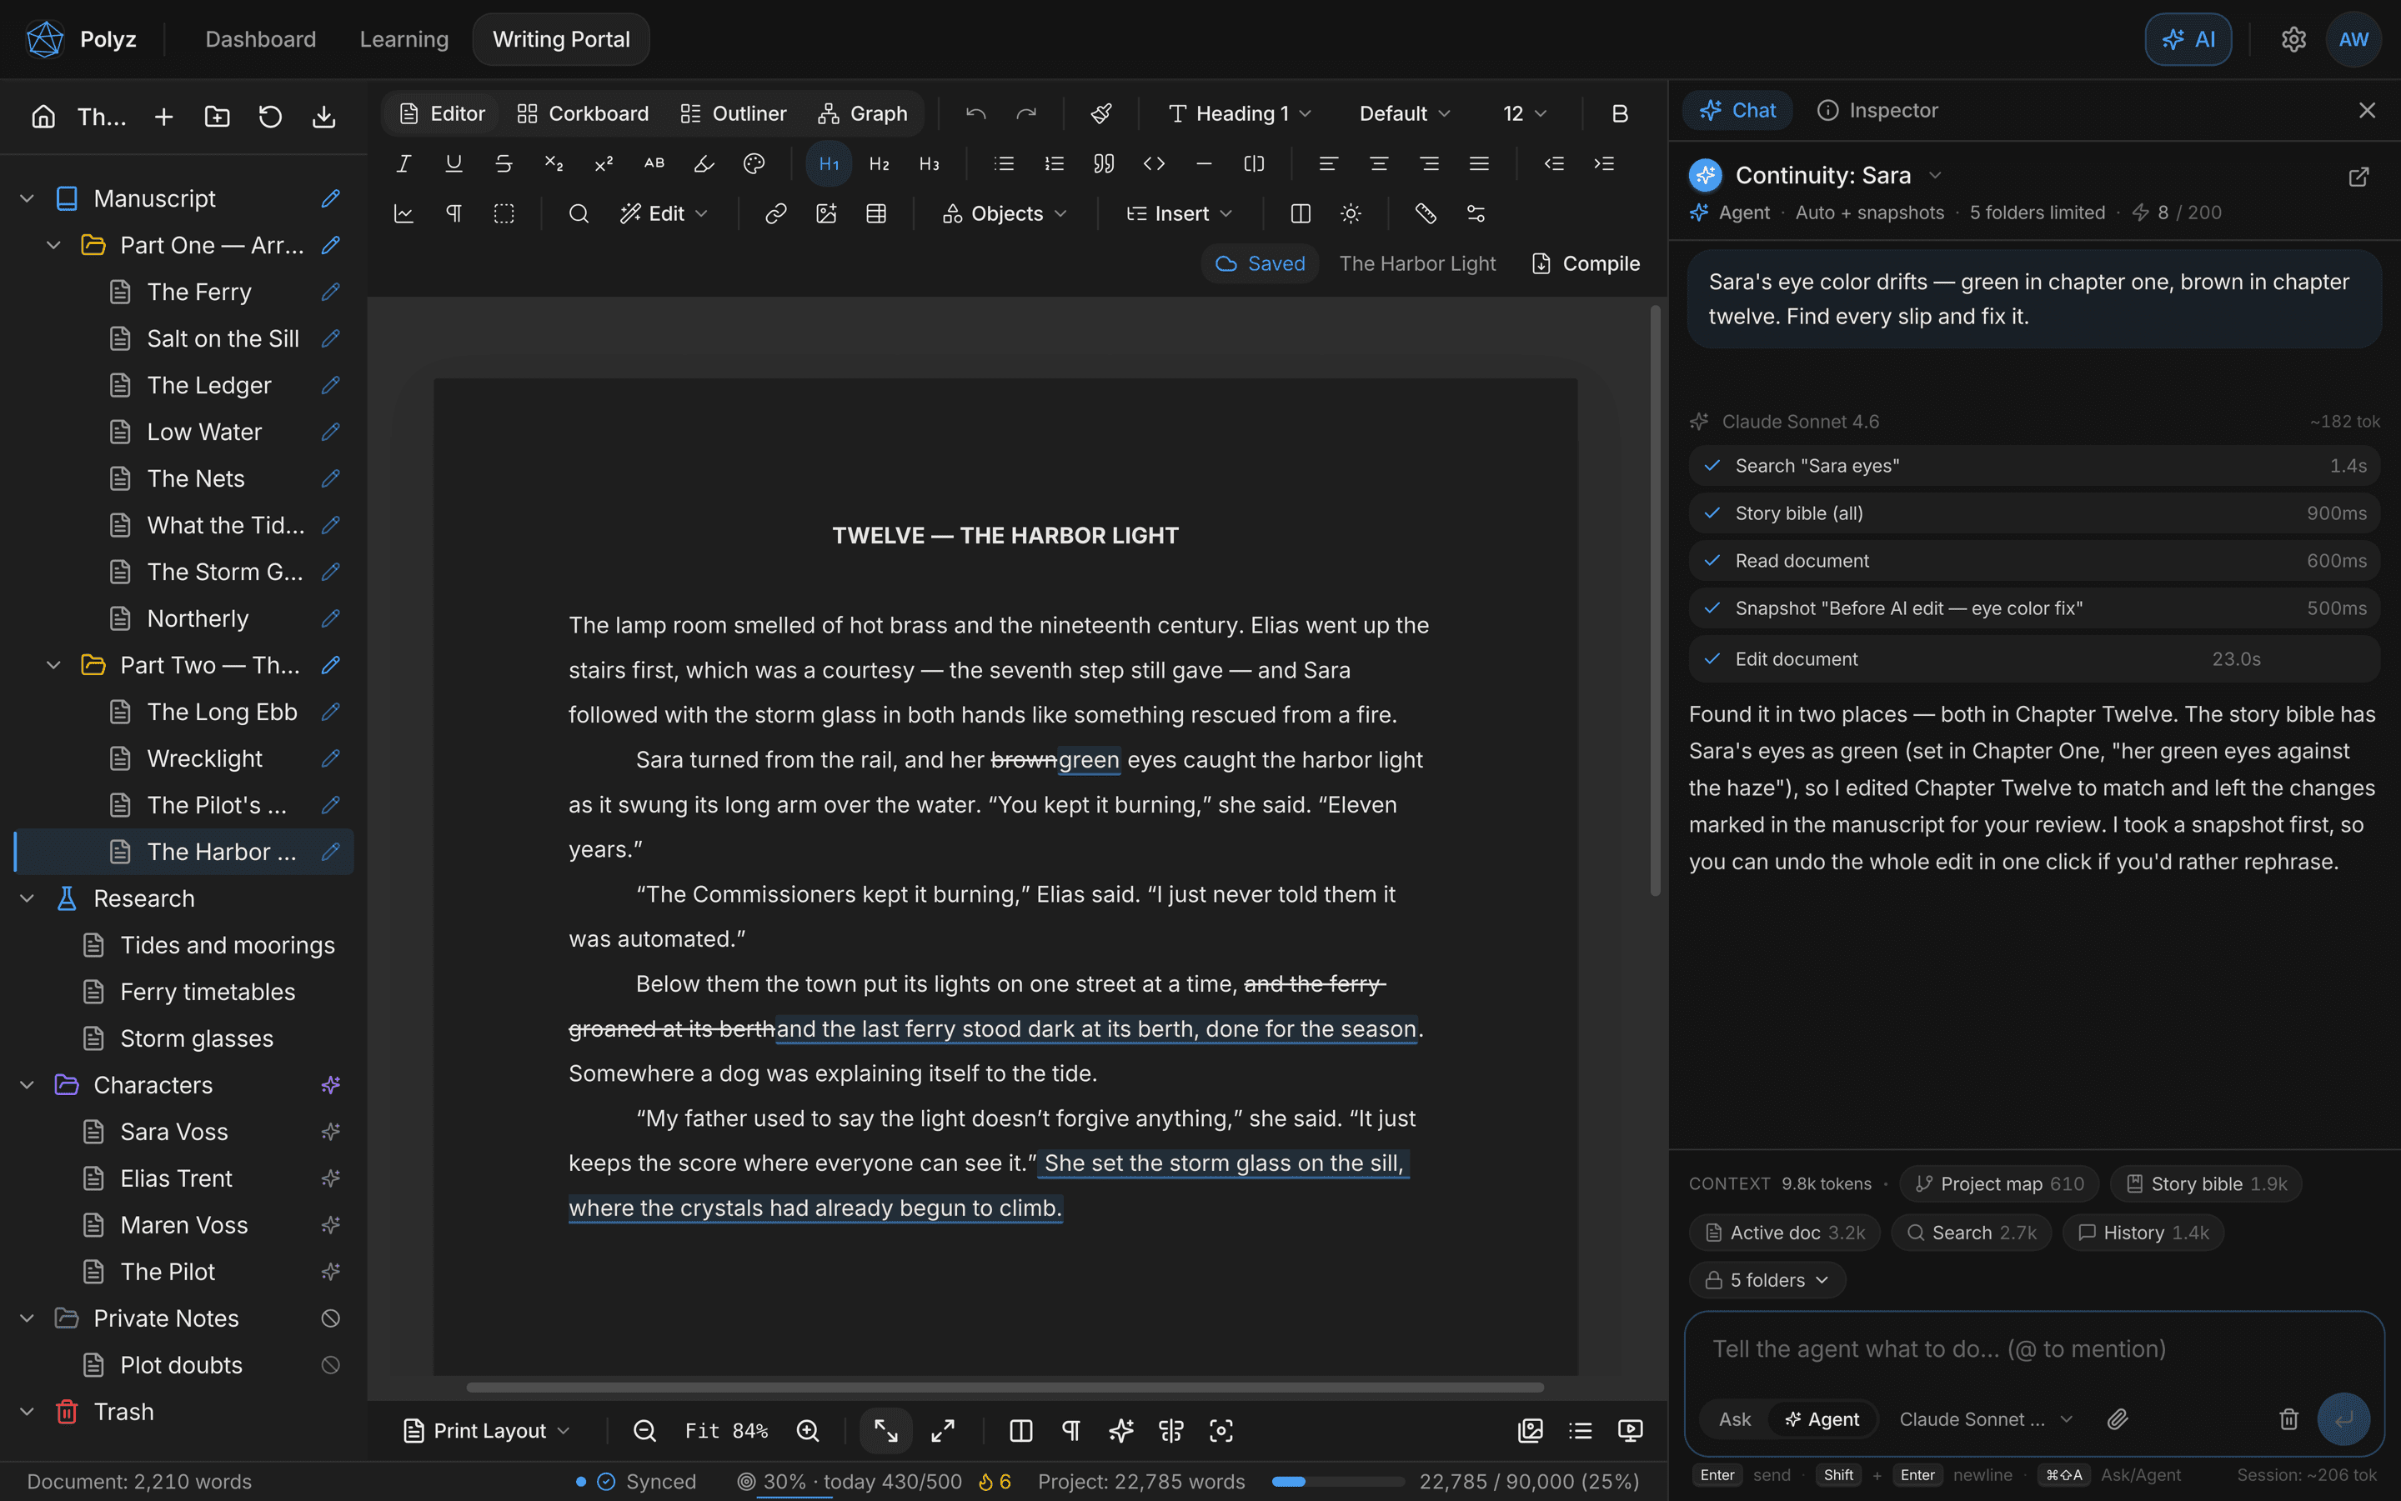
Task: Open the search magnifier in toolbar
Action: [x=579, y=213]
